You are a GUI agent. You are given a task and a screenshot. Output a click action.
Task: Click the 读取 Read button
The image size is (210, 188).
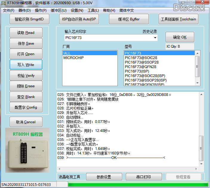(26, 32)
